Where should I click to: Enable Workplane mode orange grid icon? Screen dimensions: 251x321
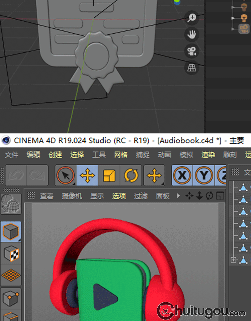tap(11, 275)
